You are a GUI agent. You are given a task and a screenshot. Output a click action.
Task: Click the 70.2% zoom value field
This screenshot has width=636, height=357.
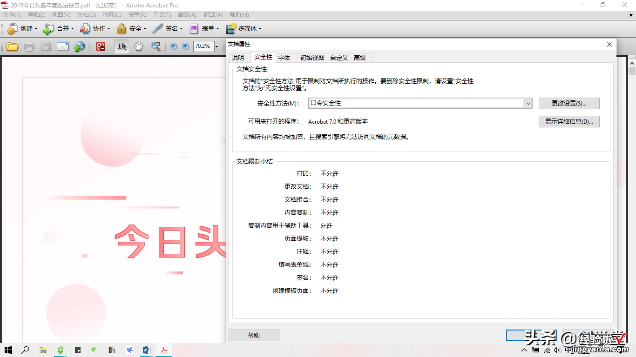203,46
